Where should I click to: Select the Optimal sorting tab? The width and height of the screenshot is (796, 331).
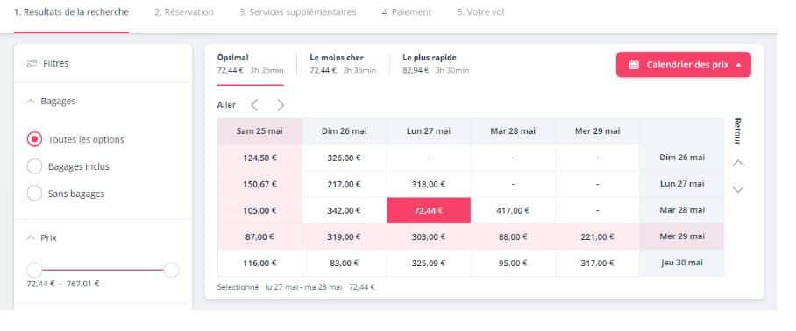click(250, 64)
